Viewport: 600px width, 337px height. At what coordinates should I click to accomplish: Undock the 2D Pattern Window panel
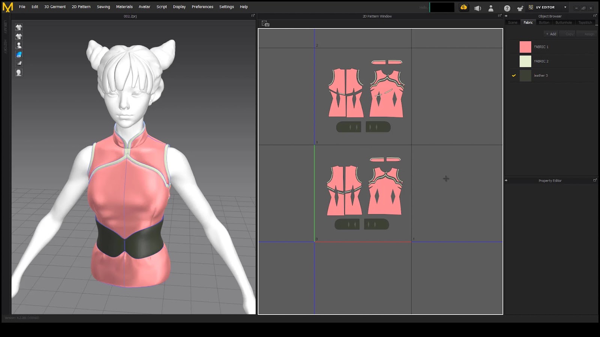(499, 16)
